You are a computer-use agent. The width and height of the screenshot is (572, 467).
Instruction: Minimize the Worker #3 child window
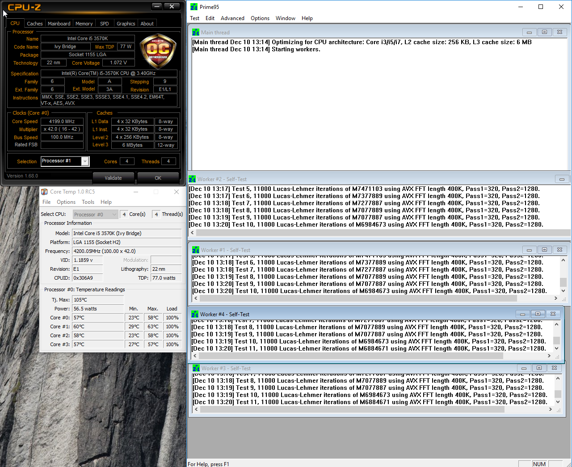(524, 368)
